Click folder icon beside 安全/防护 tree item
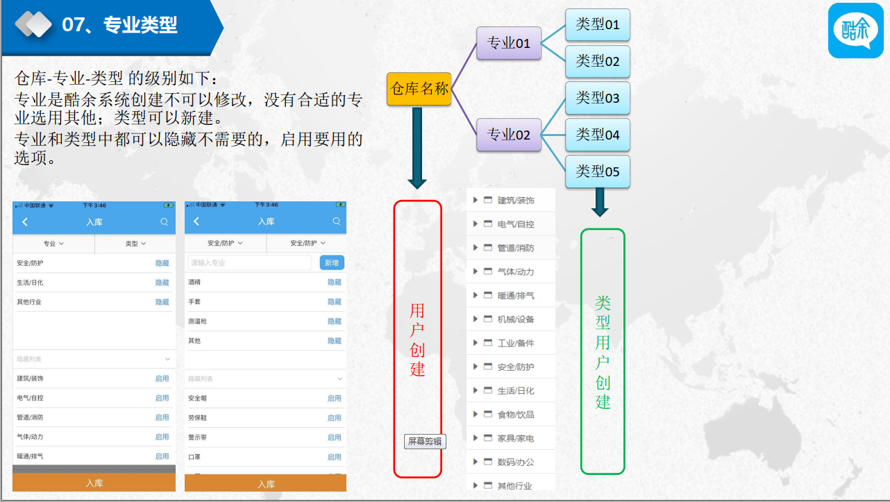 pos(488,367)
